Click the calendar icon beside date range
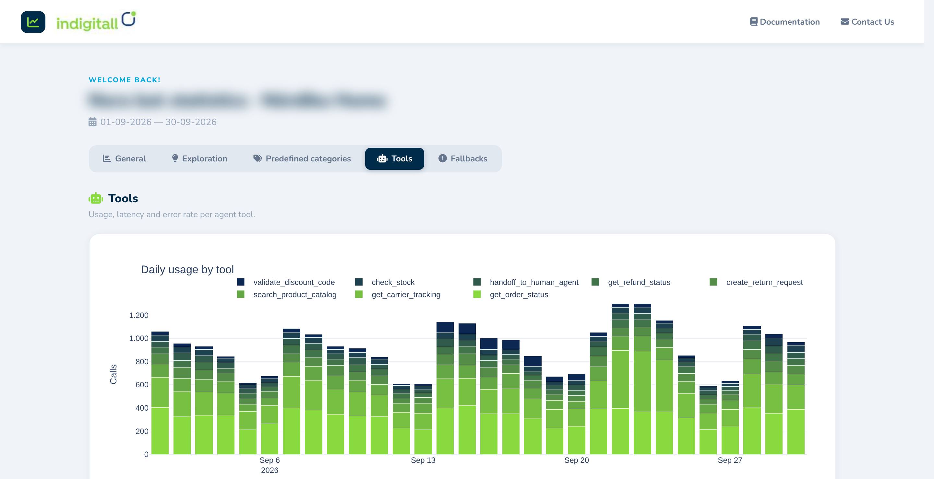The height and width of the screenshot is (479, 934). coord(92,122)
